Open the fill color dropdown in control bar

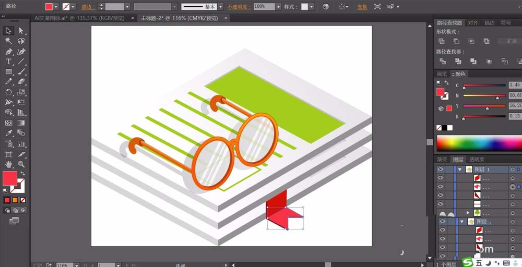(x=56, y=7)
